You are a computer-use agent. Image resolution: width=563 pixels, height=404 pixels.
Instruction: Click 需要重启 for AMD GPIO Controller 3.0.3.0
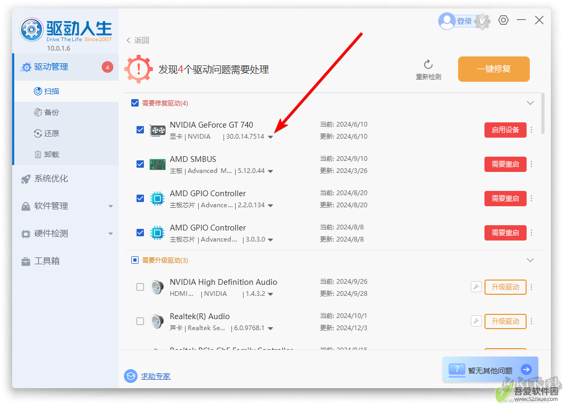[x=505, y=233]
